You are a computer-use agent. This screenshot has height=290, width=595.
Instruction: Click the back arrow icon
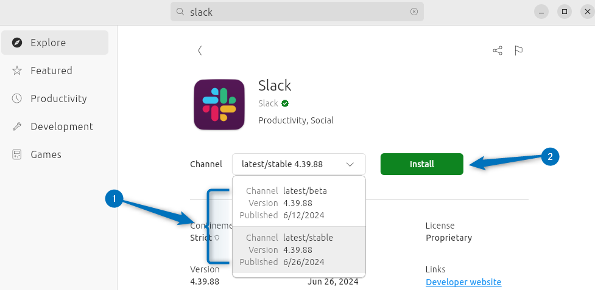200,50
